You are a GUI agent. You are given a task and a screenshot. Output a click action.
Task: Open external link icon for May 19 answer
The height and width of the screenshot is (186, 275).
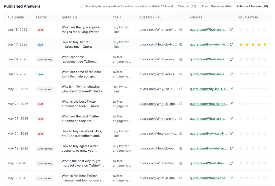point(231,148)
